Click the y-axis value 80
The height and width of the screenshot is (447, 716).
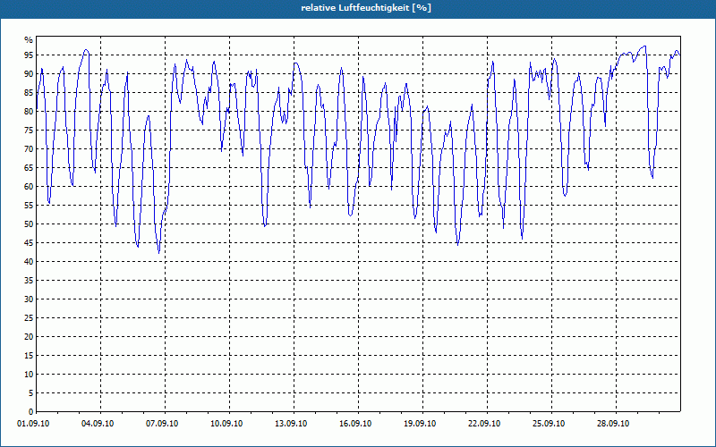29,111
